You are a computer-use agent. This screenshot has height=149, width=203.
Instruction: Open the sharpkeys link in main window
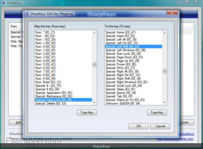pyautogui.click(x=187, y=134)
